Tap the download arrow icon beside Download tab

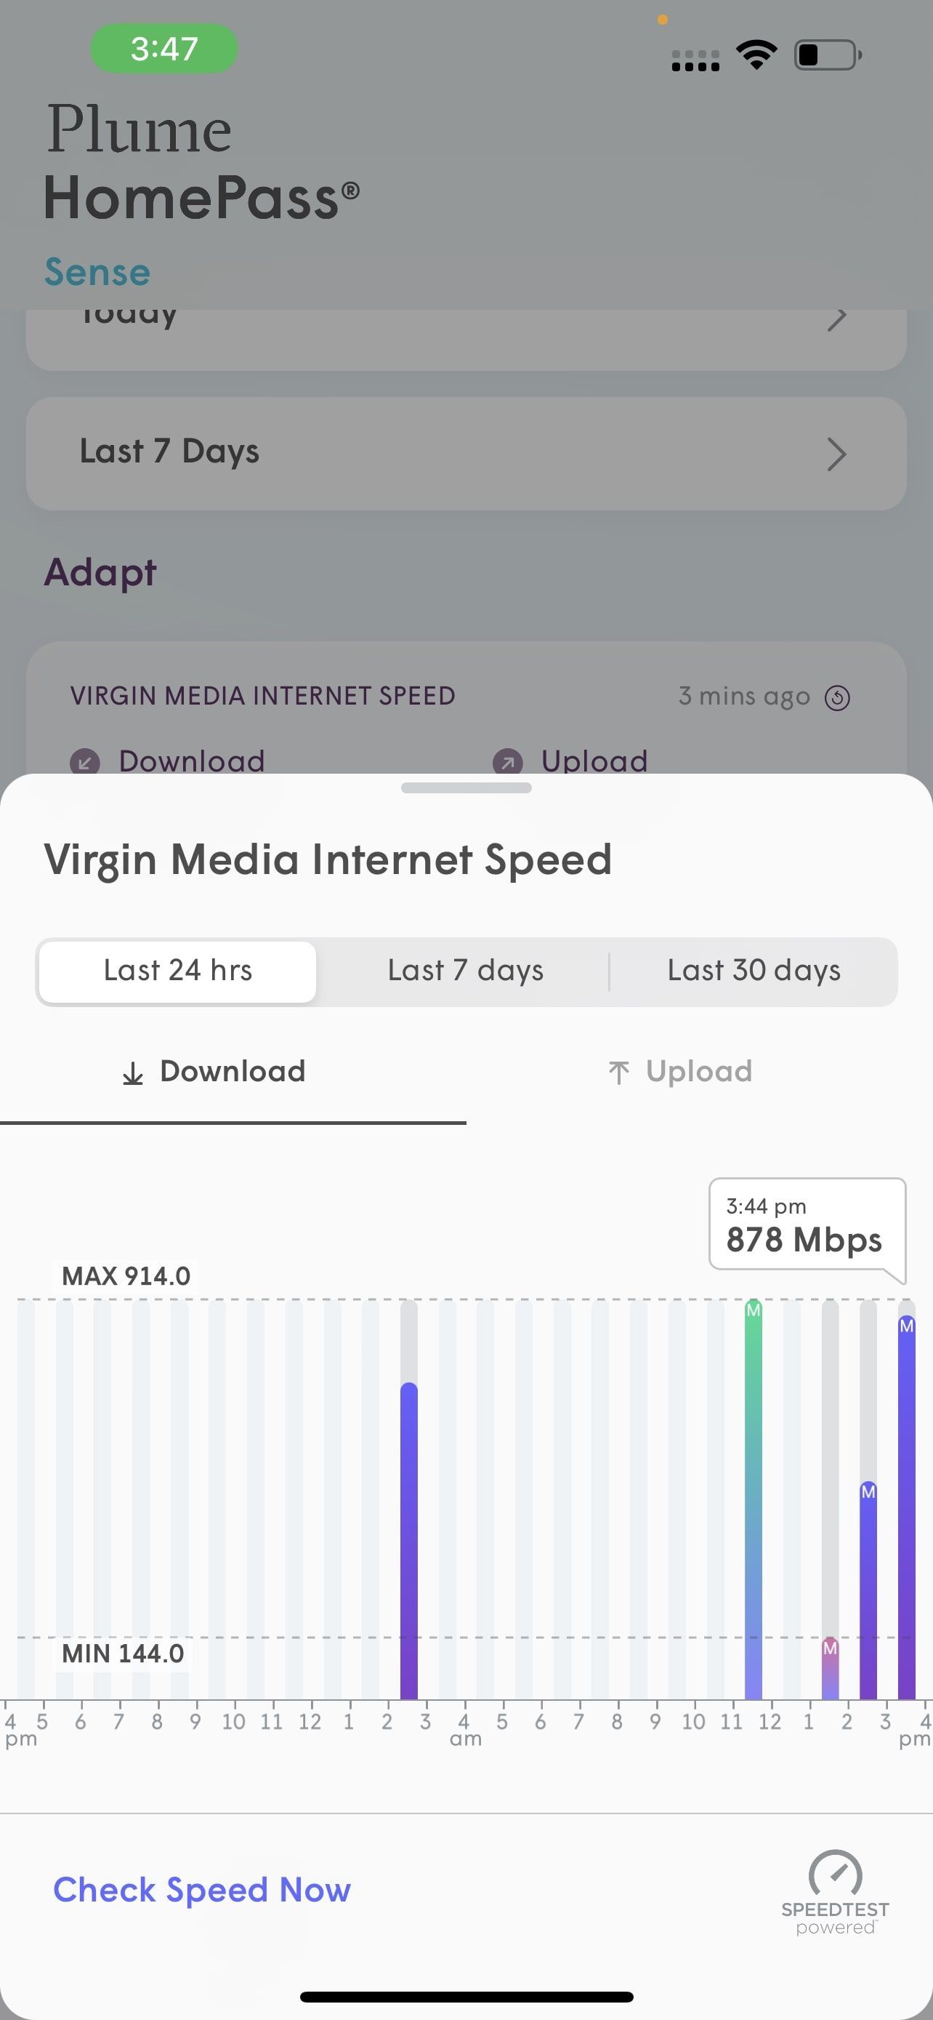point(133,1073)
